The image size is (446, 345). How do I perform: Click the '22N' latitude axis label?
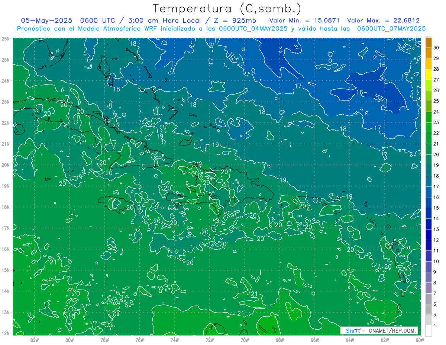coord(5,123)
